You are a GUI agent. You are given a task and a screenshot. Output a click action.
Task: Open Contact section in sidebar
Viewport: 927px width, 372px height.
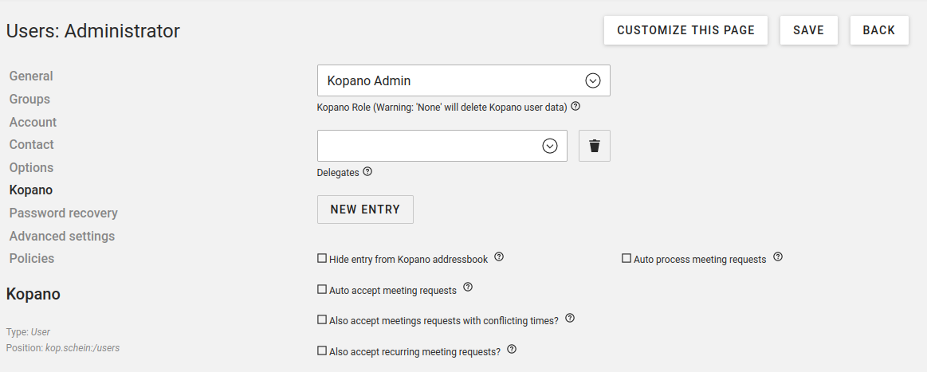pos(31,145)
